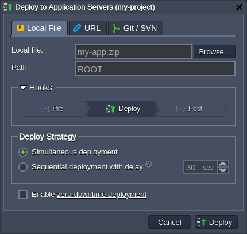Click the "Path:" label
The height and width of the screenshot is (234, 247).
20,68
